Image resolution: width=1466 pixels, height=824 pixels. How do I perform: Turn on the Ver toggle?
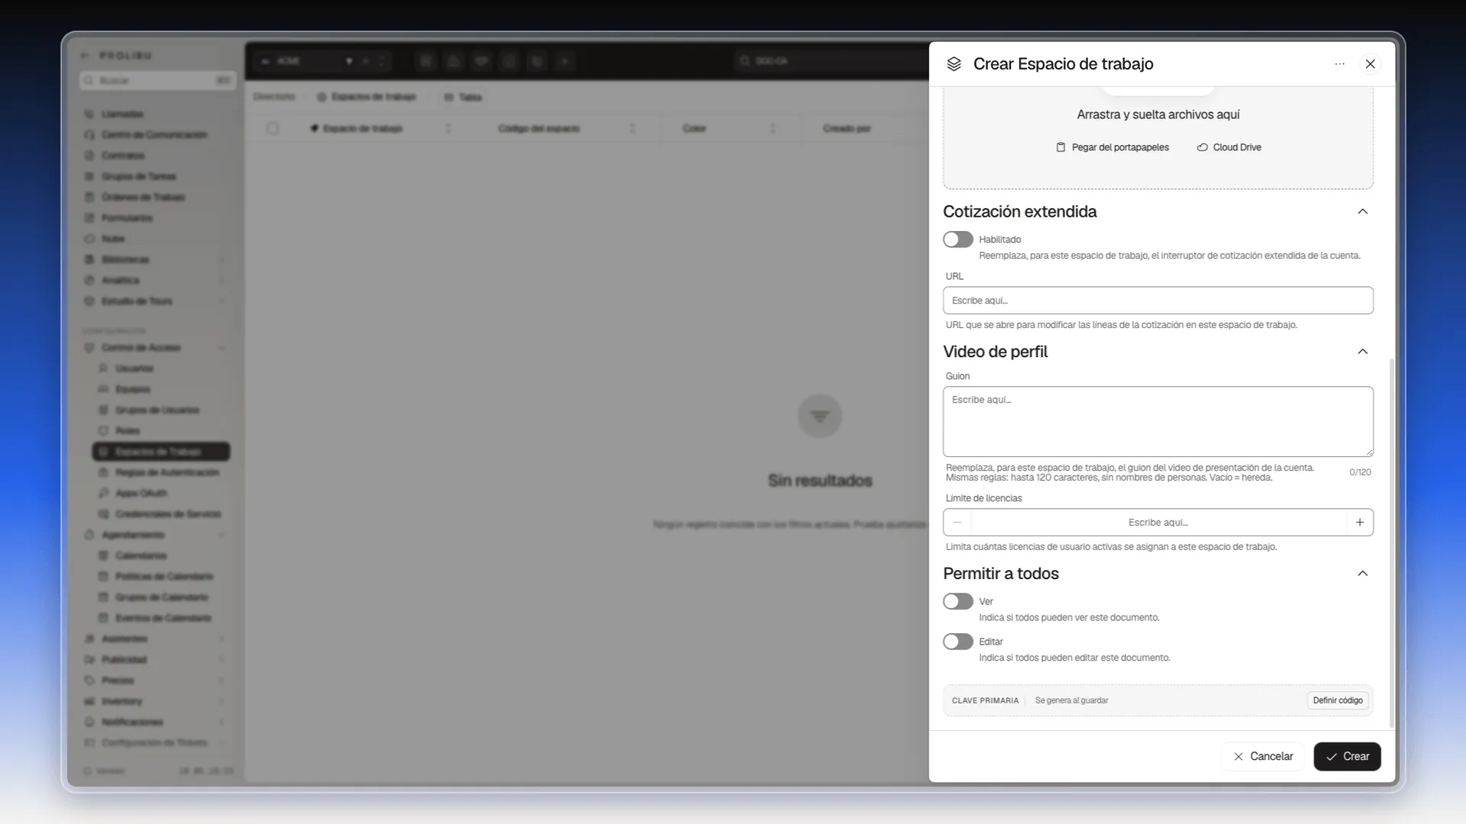coord(957,601)
